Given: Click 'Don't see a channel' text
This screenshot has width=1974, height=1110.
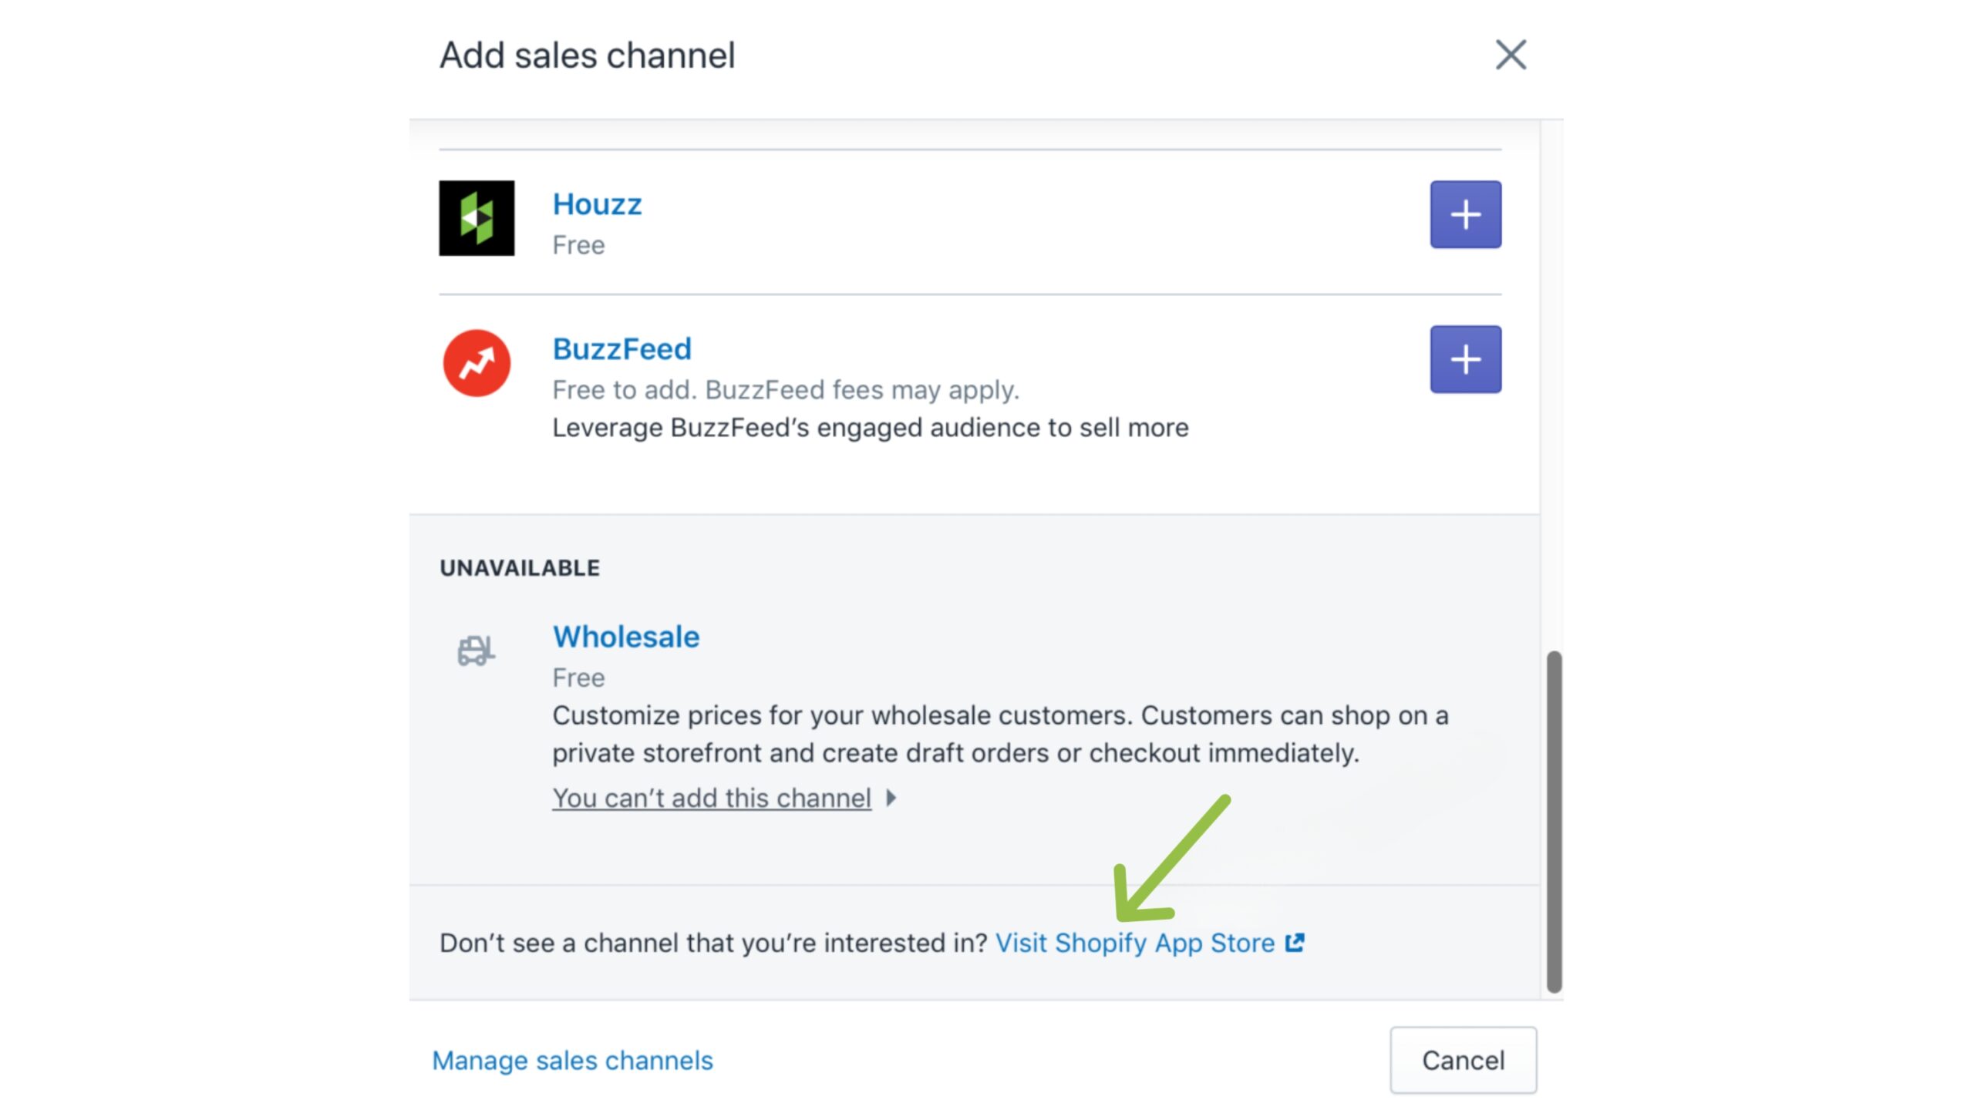Looking at the screenshot, I should point(713,943).
